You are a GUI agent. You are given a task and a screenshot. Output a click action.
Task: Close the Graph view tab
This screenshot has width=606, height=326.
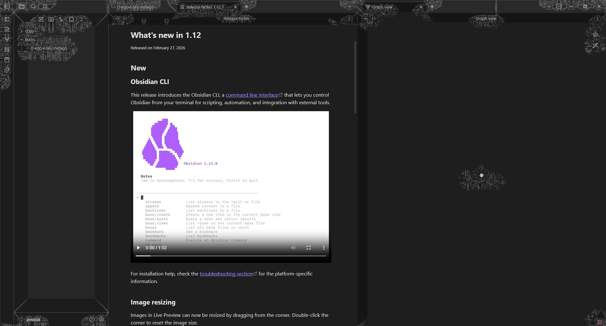click(x=421, y=7)
